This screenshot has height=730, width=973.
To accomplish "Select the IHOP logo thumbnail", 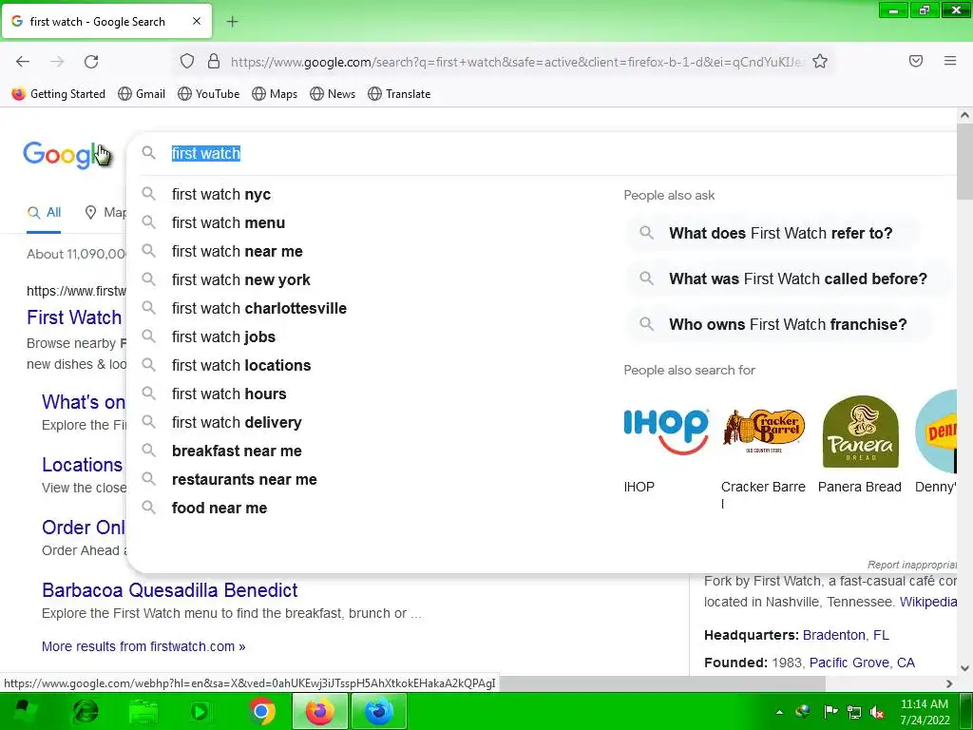I will tap(666, 432).
